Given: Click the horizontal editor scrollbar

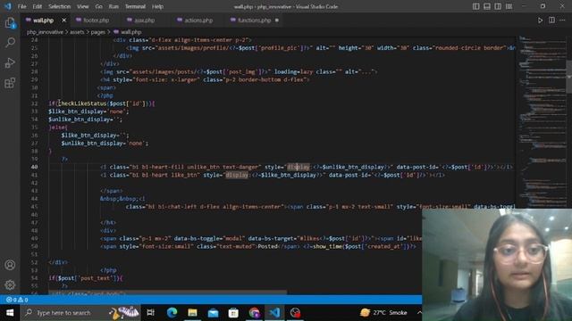Looking at the screenshot, I should pos(168,292).
